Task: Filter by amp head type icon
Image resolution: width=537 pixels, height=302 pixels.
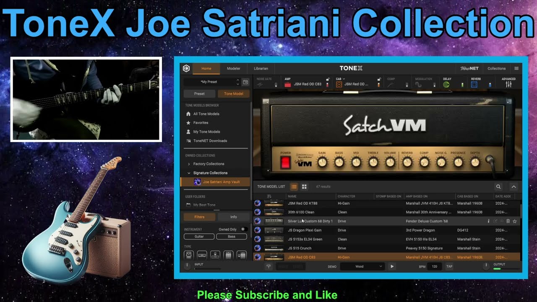Action: (x=202, y=255)
